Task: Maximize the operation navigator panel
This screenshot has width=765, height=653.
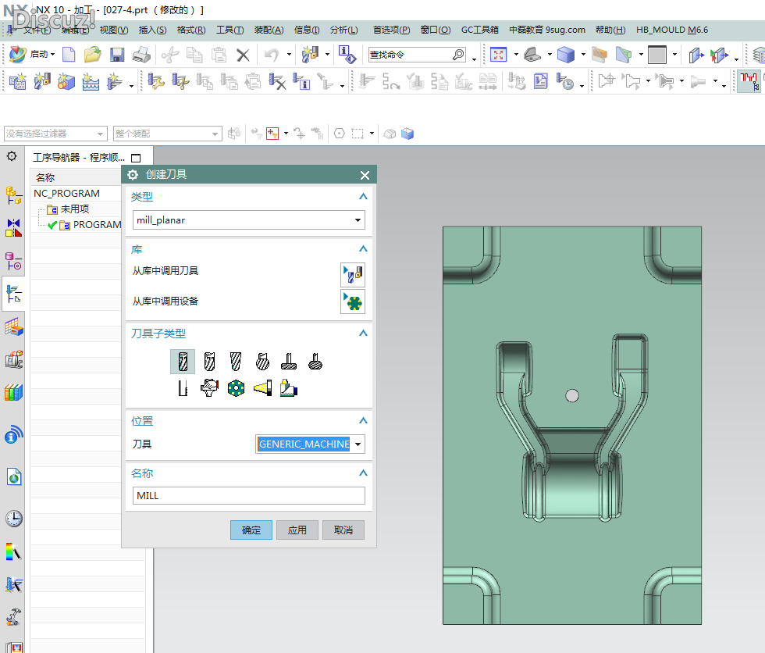Action: click(x=136, y=158)
